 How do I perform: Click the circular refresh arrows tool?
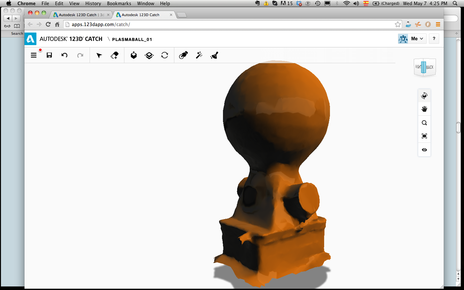(165, 55)
